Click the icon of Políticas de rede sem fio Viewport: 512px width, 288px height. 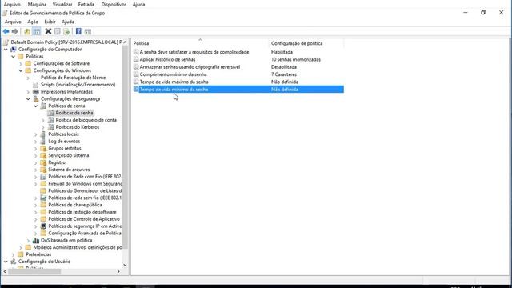(x=43, y=198)
